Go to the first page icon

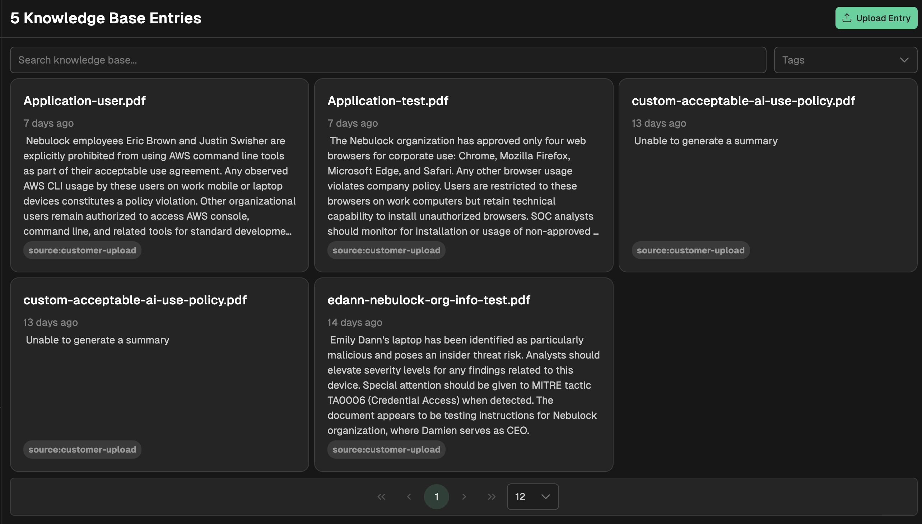click(x=381, y=497)
